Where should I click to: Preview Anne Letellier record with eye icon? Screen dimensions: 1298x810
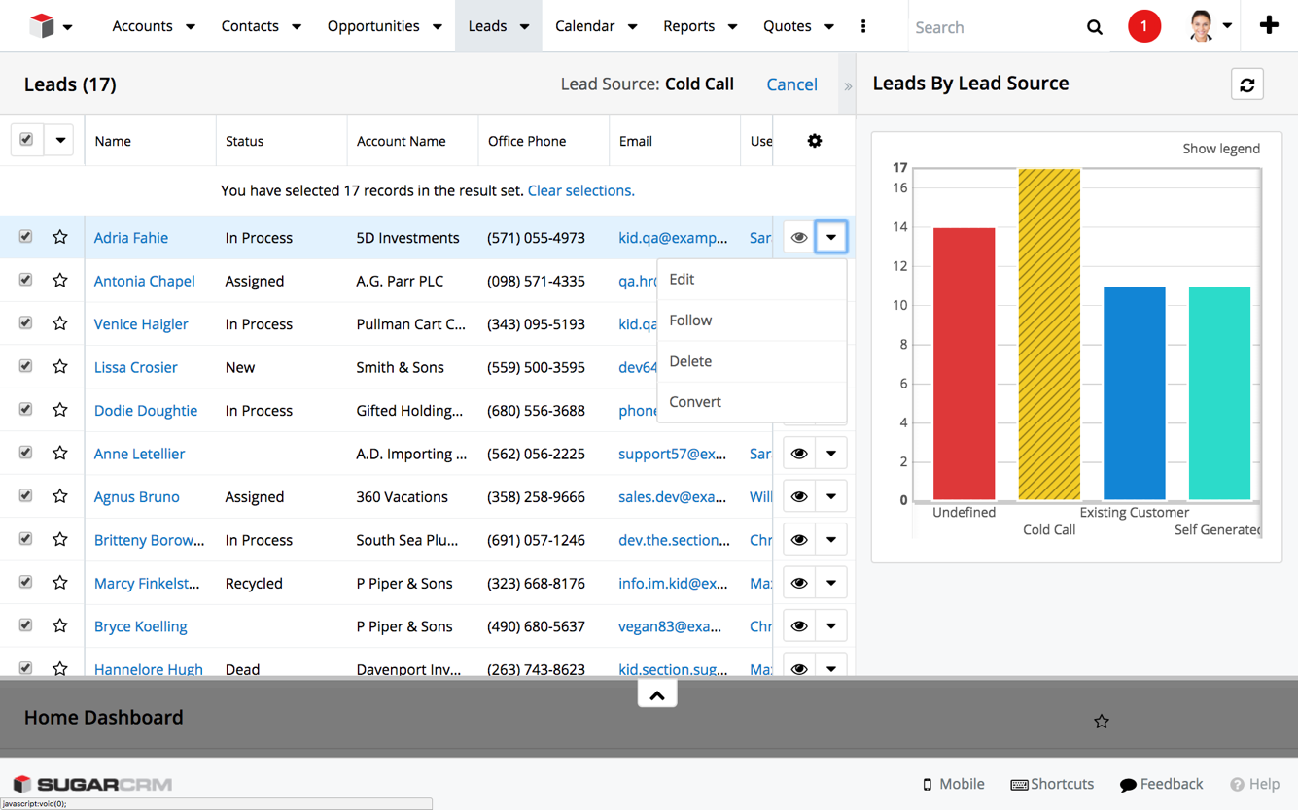(798, 454)
